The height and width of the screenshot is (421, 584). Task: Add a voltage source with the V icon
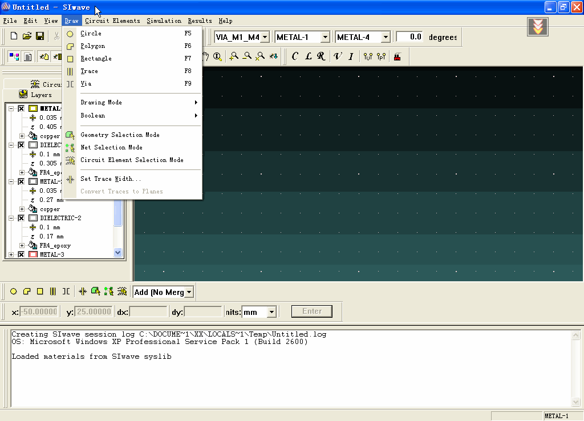(338, 56)
